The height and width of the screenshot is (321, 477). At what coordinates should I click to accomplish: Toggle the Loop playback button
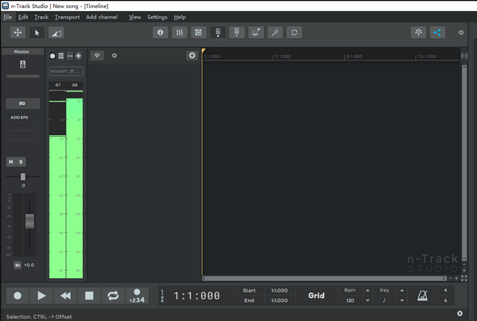pyautogui.click(x=113, y=296)
